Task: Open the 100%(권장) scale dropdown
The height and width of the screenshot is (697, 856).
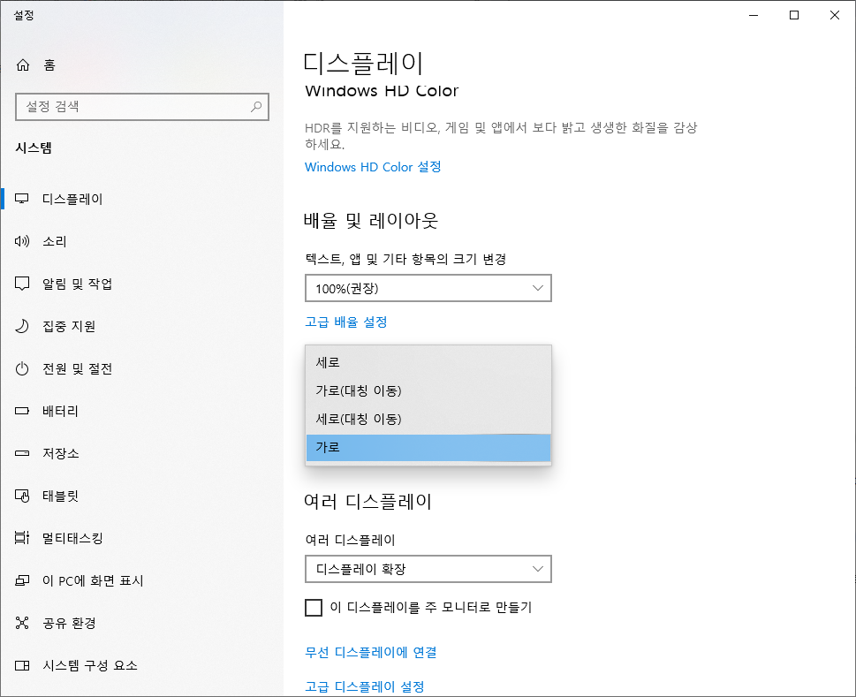Action: pyautogui.click(x=428, y=288)
